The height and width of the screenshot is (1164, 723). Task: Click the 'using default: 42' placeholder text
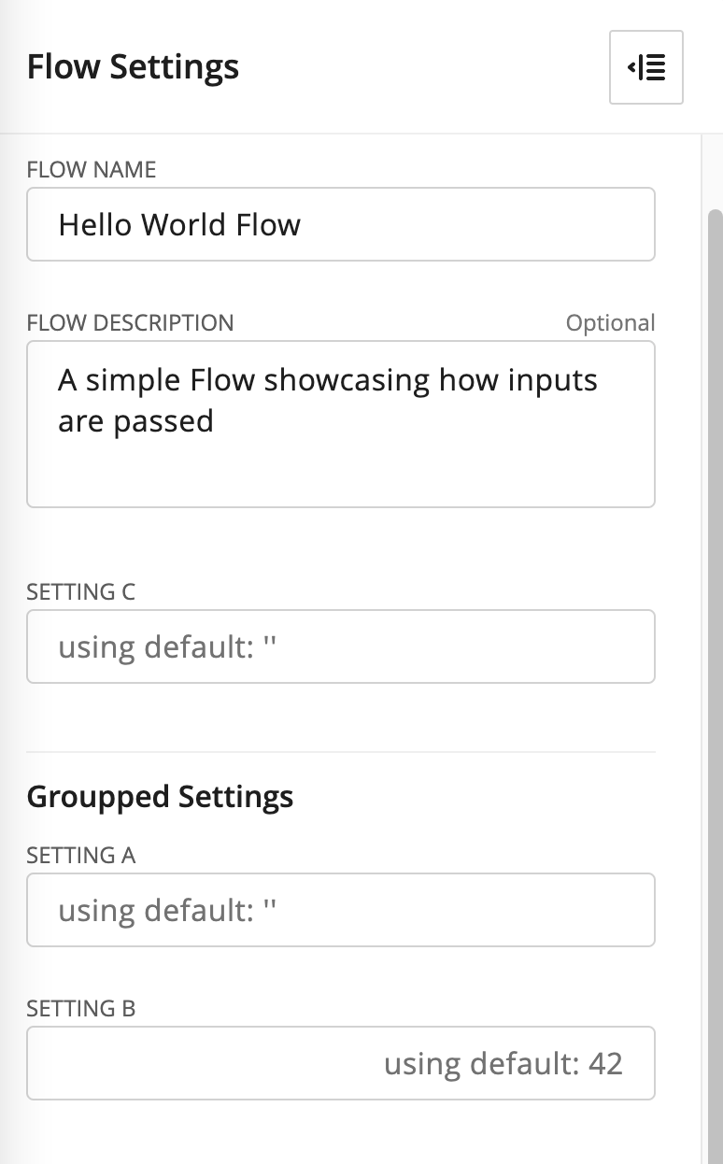click(x=503, y=1064)
